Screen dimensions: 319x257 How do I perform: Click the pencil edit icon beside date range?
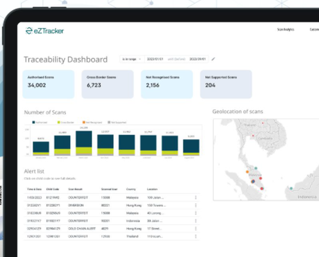[x=213, y=59]
